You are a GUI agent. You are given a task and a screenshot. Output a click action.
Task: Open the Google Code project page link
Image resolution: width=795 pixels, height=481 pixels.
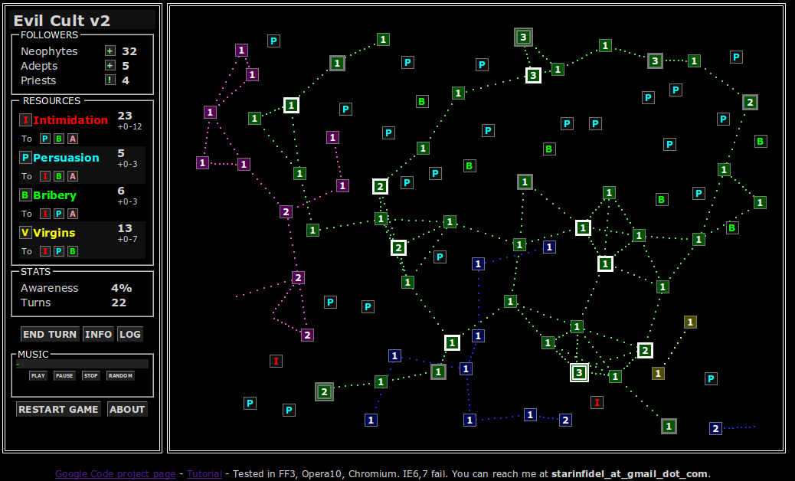(115, 474)
